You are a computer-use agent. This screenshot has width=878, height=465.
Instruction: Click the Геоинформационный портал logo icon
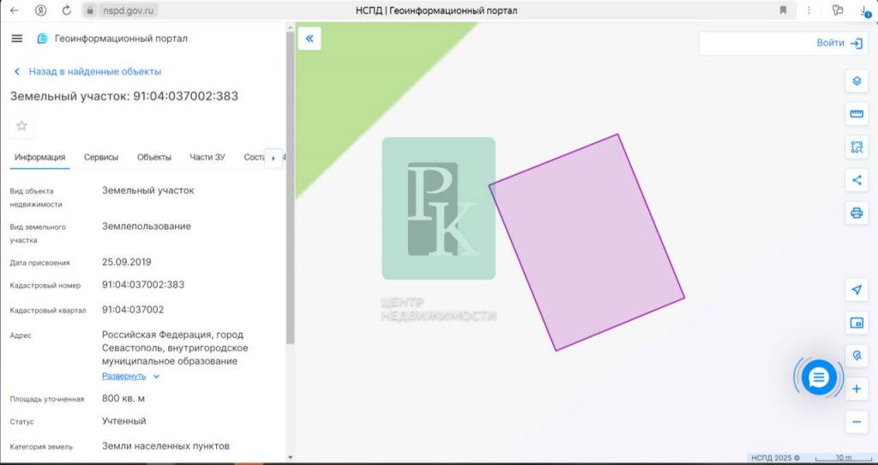coord(43,39)
